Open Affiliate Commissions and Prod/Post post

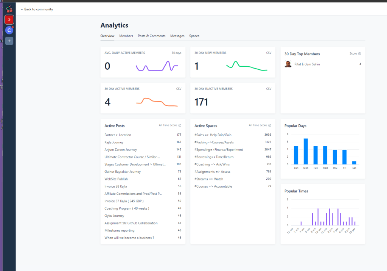tap(133, 194)
